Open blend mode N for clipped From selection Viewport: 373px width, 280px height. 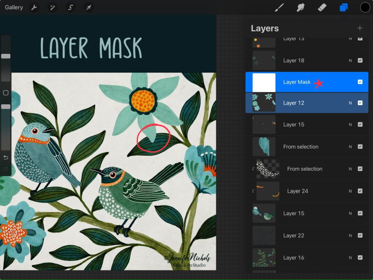click(x=350, y=169)
